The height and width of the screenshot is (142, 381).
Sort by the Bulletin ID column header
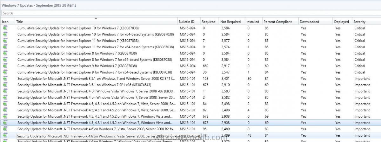pos(189,22)
